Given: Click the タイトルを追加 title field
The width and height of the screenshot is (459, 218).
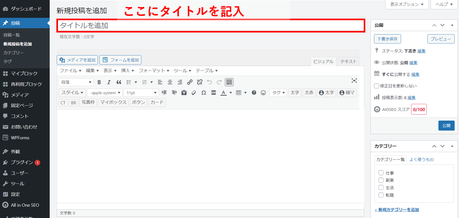Looking at the screenshot, I should coord(210,25).
